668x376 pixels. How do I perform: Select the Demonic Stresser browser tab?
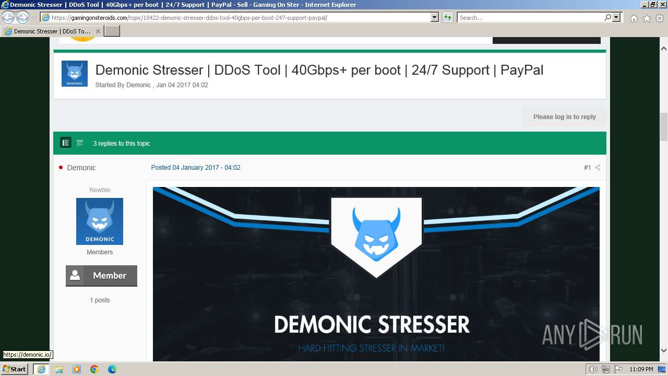coord(52,31)
